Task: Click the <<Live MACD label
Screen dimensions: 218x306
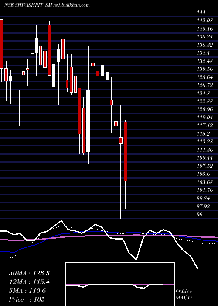Action: (184, 295)
